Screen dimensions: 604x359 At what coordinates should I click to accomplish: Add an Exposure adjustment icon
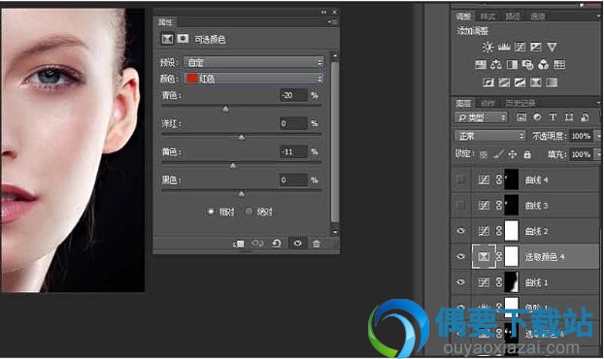(x=535, y=47)
